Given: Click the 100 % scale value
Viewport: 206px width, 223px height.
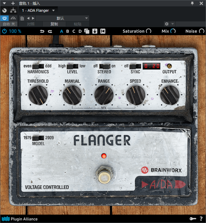Looking at the screenshot, I should tap(15, 31).
